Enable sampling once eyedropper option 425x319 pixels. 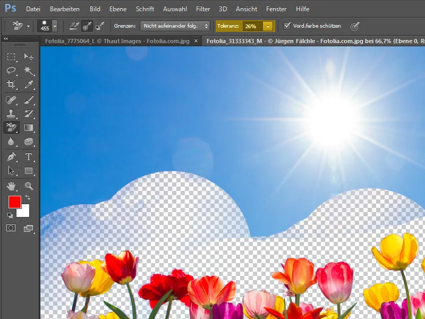(x=87, y=26)
